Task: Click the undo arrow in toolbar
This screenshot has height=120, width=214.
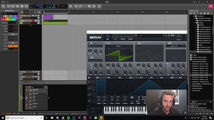Action: point(80,6)
